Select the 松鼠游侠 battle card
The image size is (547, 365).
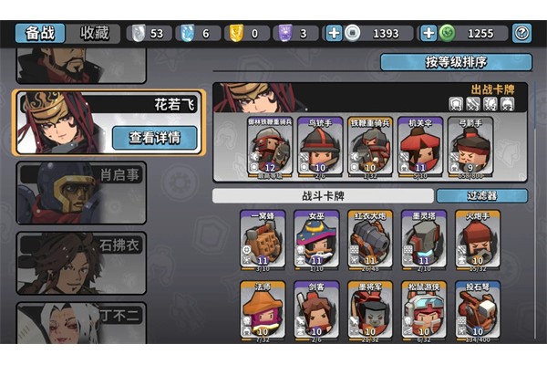click(x=424, y=310)
